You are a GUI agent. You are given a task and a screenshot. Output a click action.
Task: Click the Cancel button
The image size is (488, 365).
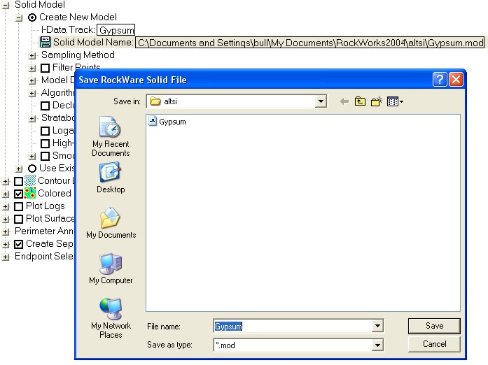point(434,344)
